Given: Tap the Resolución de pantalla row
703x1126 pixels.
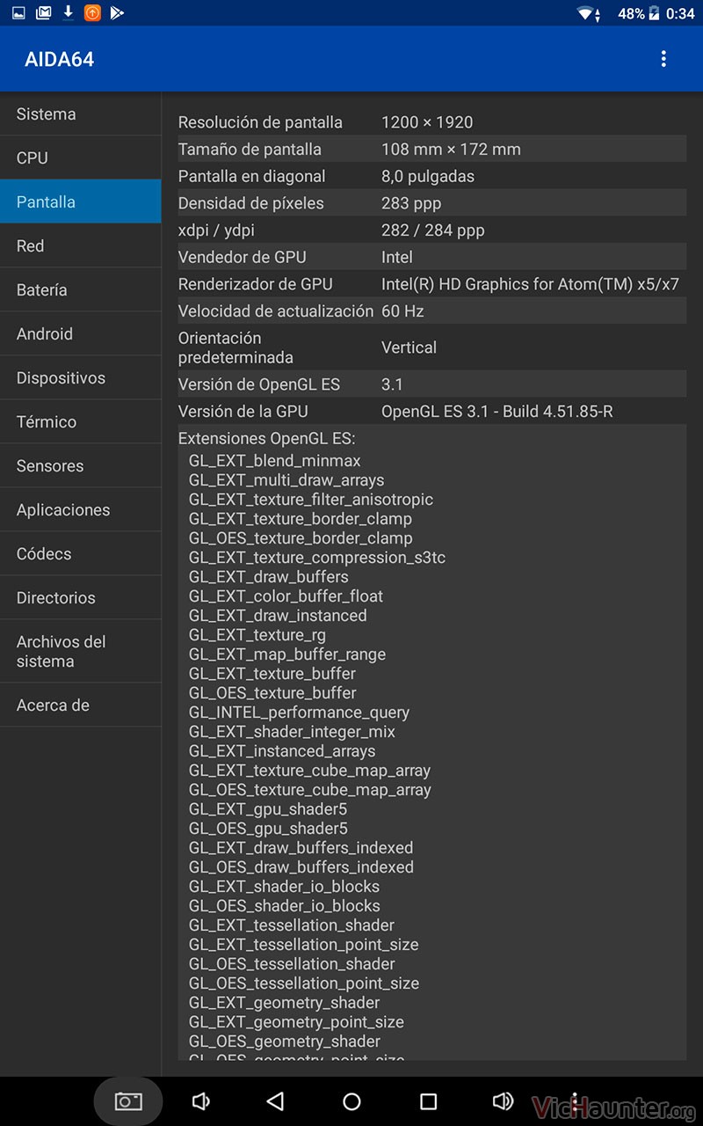Looking at the screenshot, I should tap(431, 122).
